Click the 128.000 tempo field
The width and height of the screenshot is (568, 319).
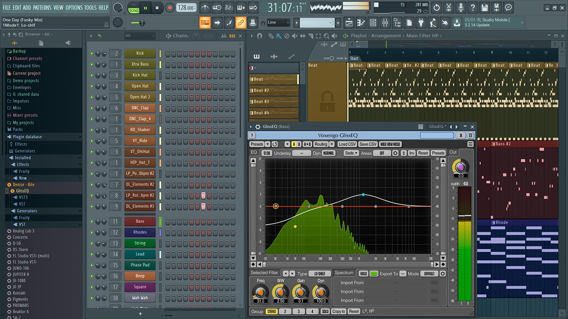[186, 8]
